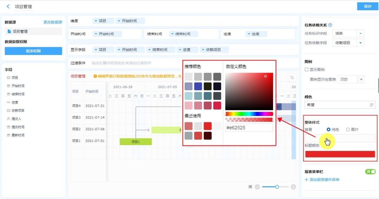Click the hex color input field
Viewport: 379px width, 199px height.
(x=249, y=128)
